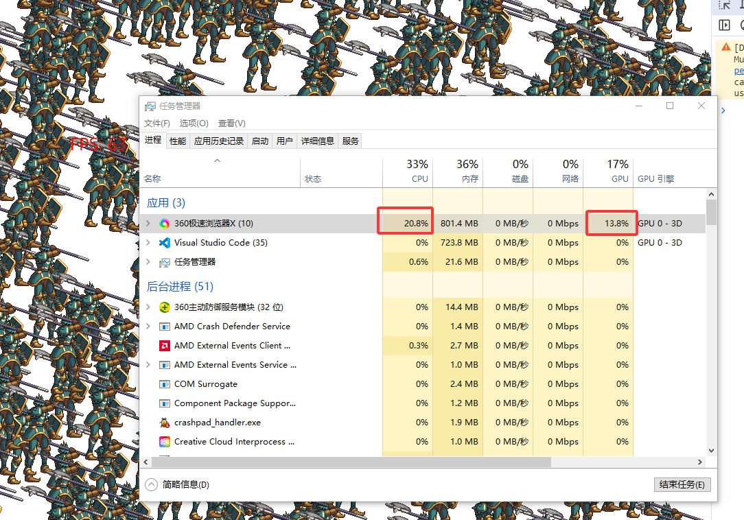Click the scroll left arrow of horizontal scrollbar
Viewport: 744px width, 520px height.
(146, 462)
